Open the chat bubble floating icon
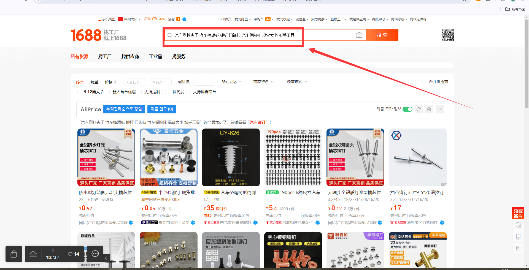This screenshot has width=529, height=270. tap(95, 254)
